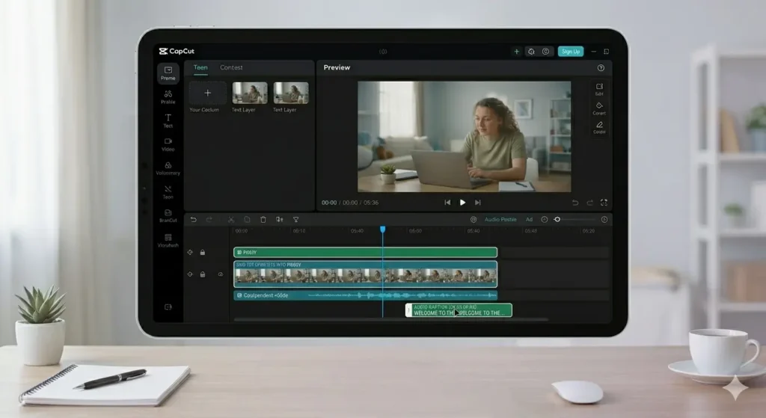Screen dimensions: 766x418
Task: Zoom out timeline with left circle icon
Action: (545, 220)
